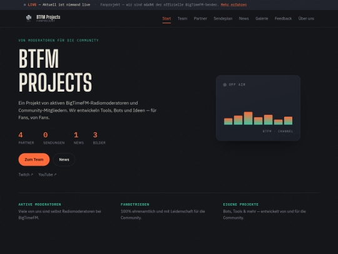The width and height of the screenshot is (338, 254).
Task: Go to the Team page
Action: [x=182, y=19]
